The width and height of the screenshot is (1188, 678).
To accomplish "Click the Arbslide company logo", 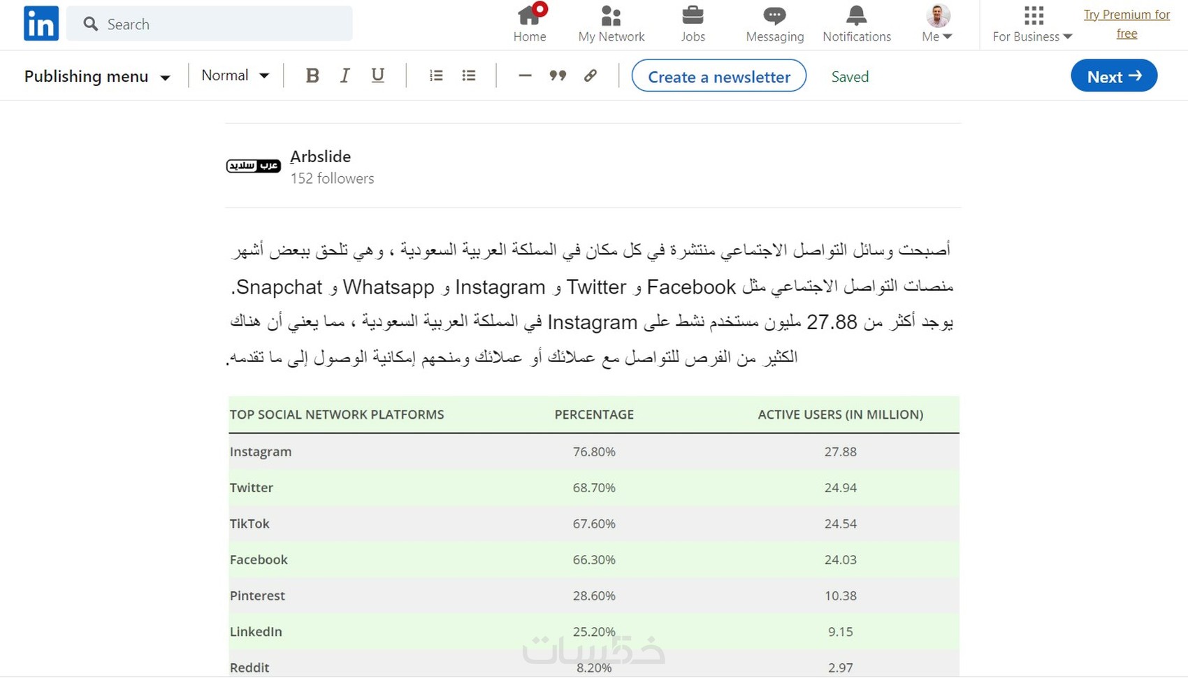I will [254, 166].
